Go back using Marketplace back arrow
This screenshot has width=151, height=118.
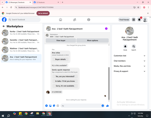click(4, 26)
